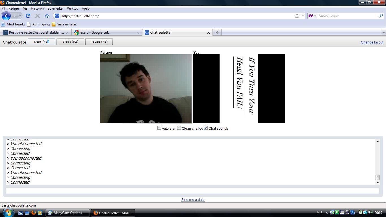Open the ManyCam tray icon
The height and width of the screenshot is (217, 386).
pos(332,212)
